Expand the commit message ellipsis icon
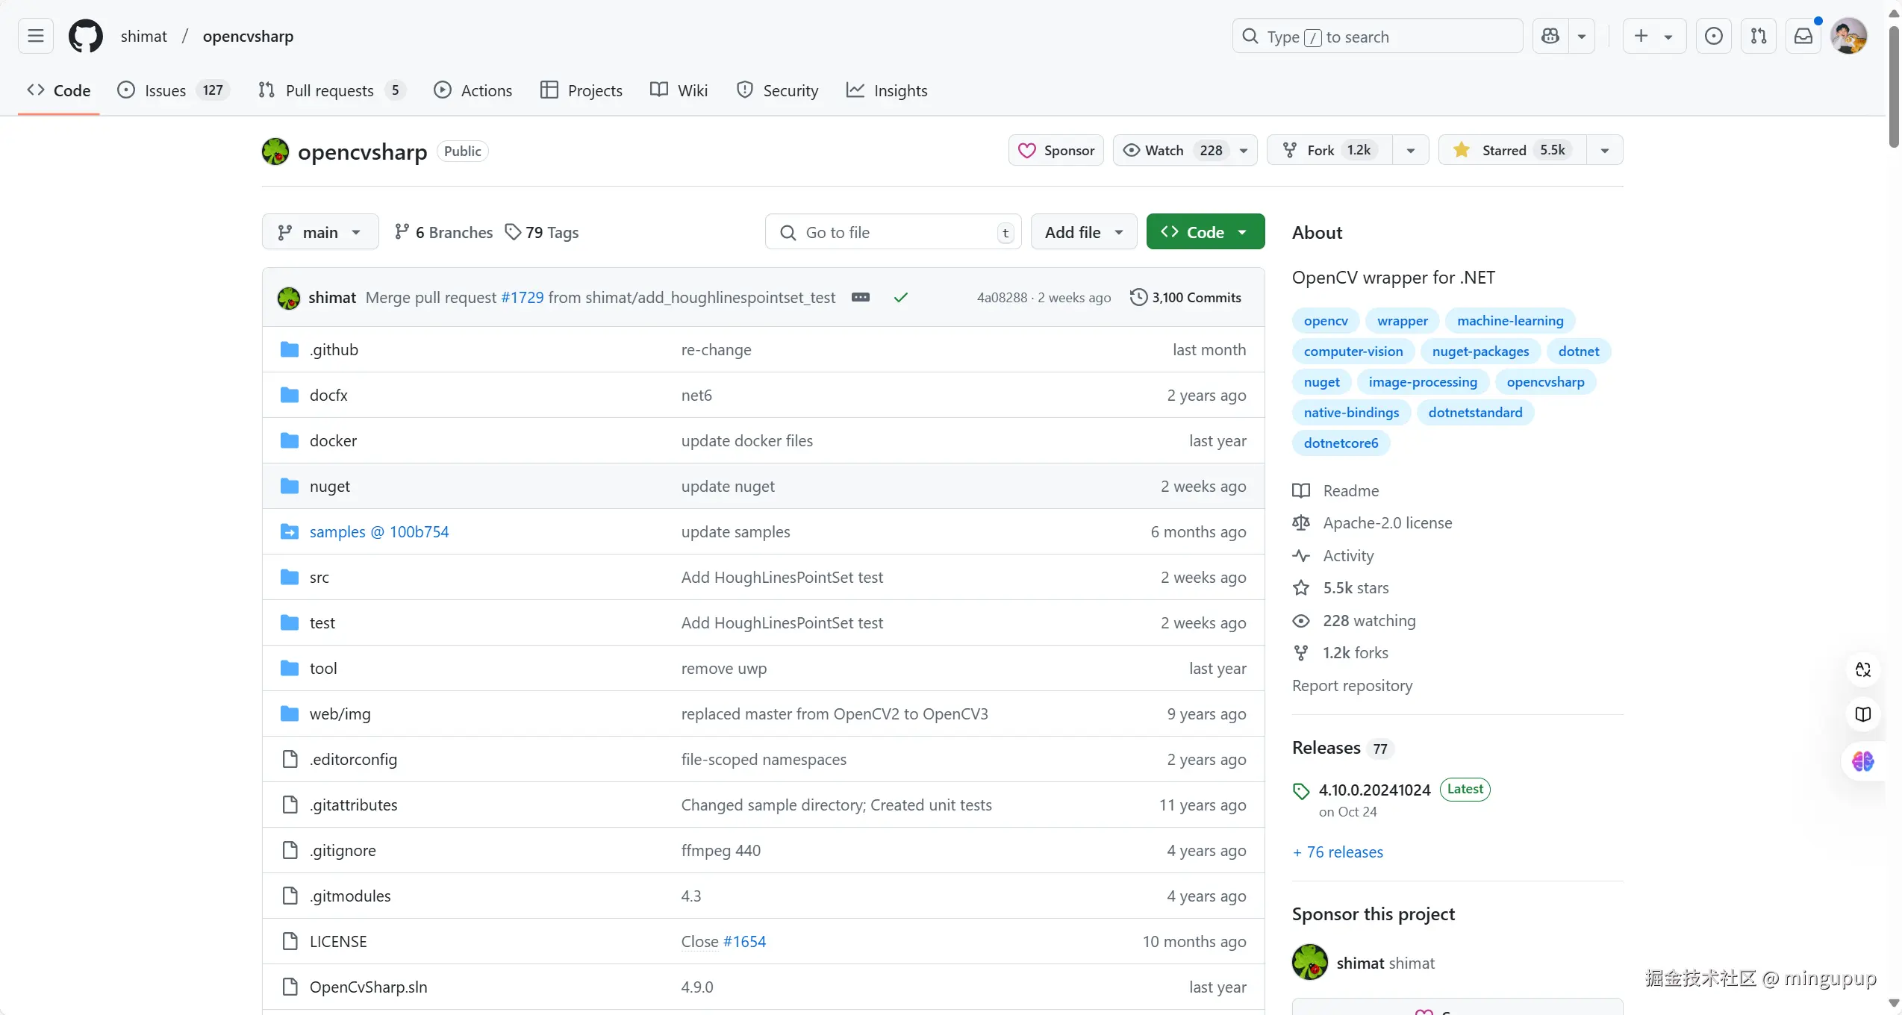Viewport: 1902px width, 1015px height. pyautogui.click(x=860, y=297)
